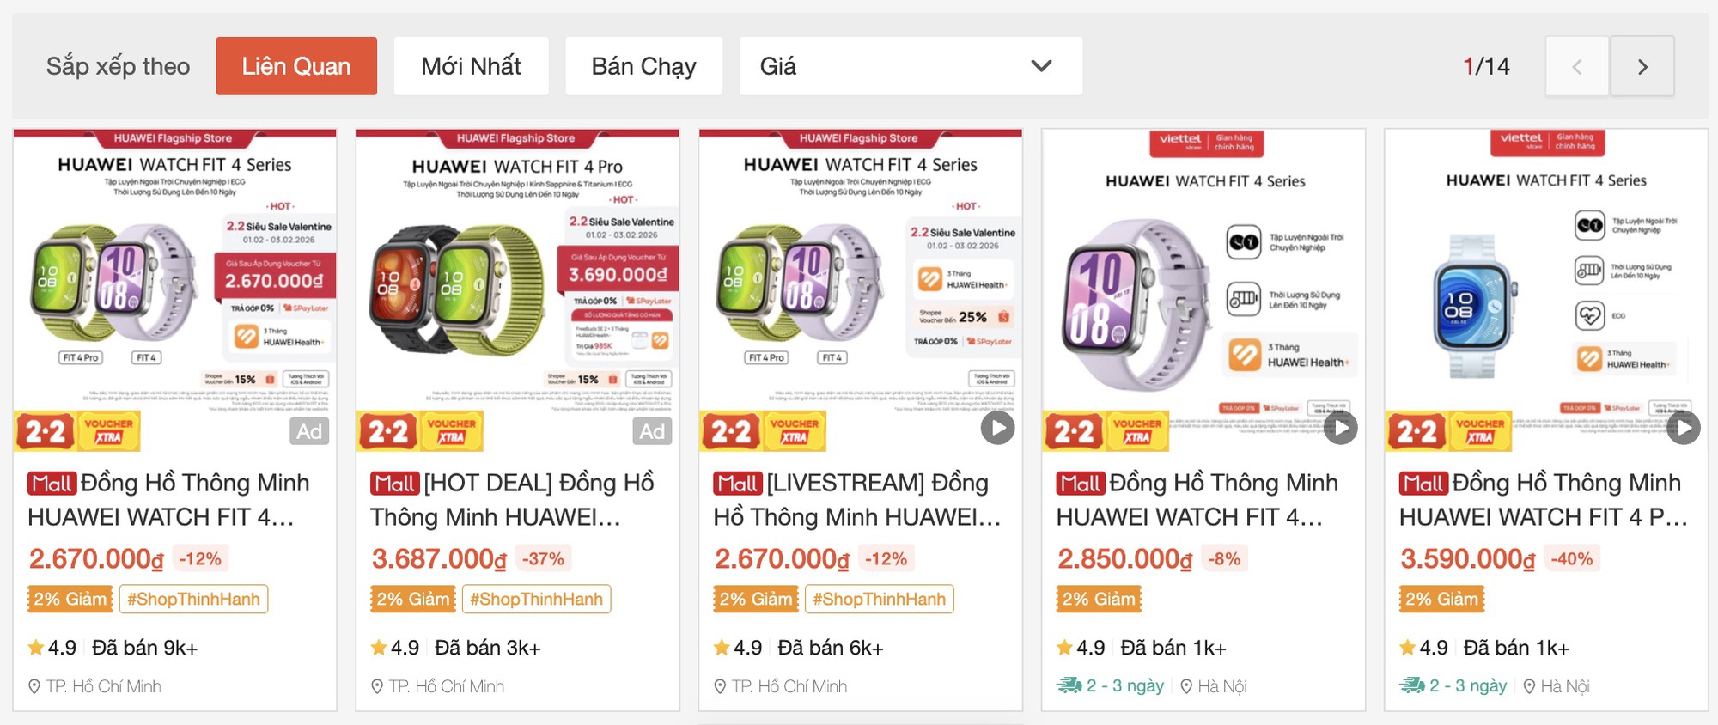Switch to Bán Chạy sorting
This screenshot has width=1718, height=725.
(644, 65)
